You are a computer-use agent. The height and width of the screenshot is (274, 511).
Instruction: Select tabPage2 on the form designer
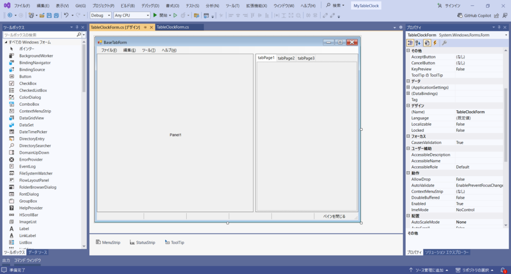coord(286,58)
